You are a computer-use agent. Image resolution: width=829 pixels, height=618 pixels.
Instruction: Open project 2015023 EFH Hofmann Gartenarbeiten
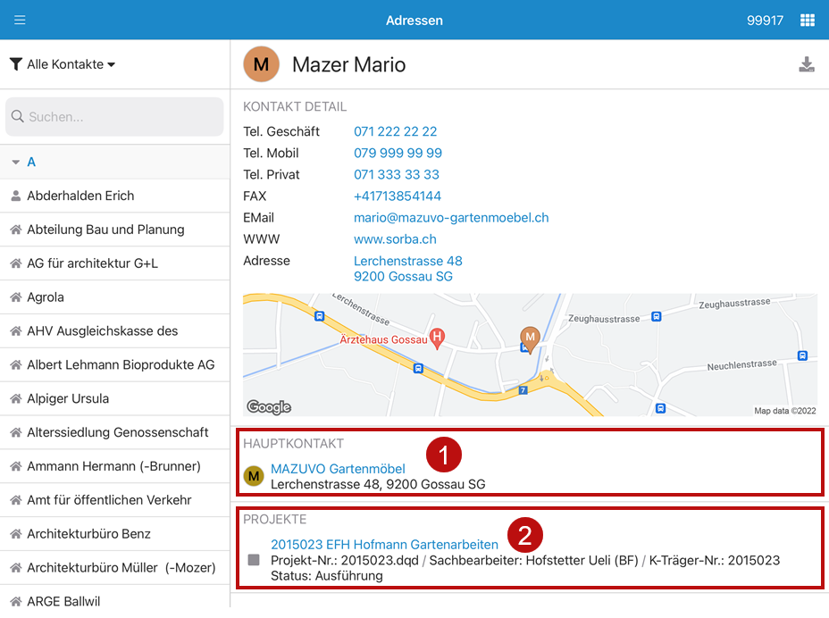tap(384, 544)
